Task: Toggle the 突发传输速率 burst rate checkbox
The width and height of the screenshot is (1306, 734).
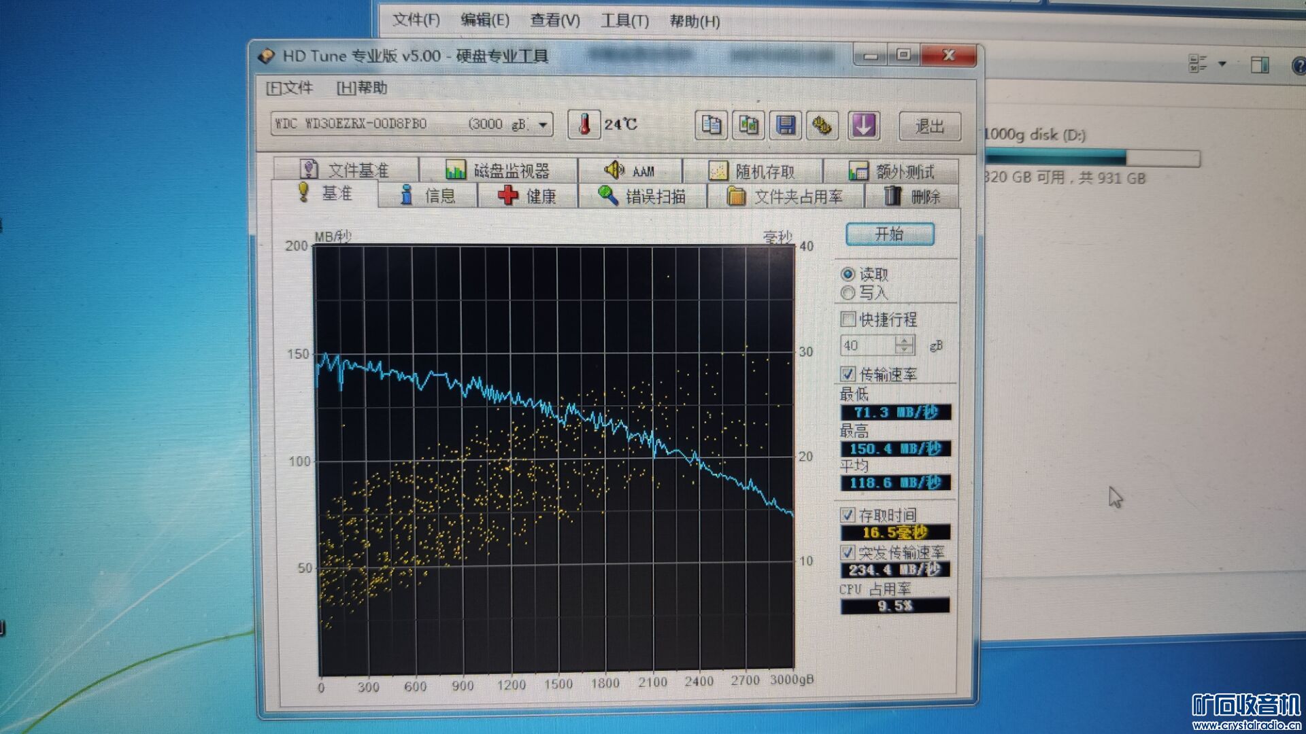Action: (x=848, y=552)
